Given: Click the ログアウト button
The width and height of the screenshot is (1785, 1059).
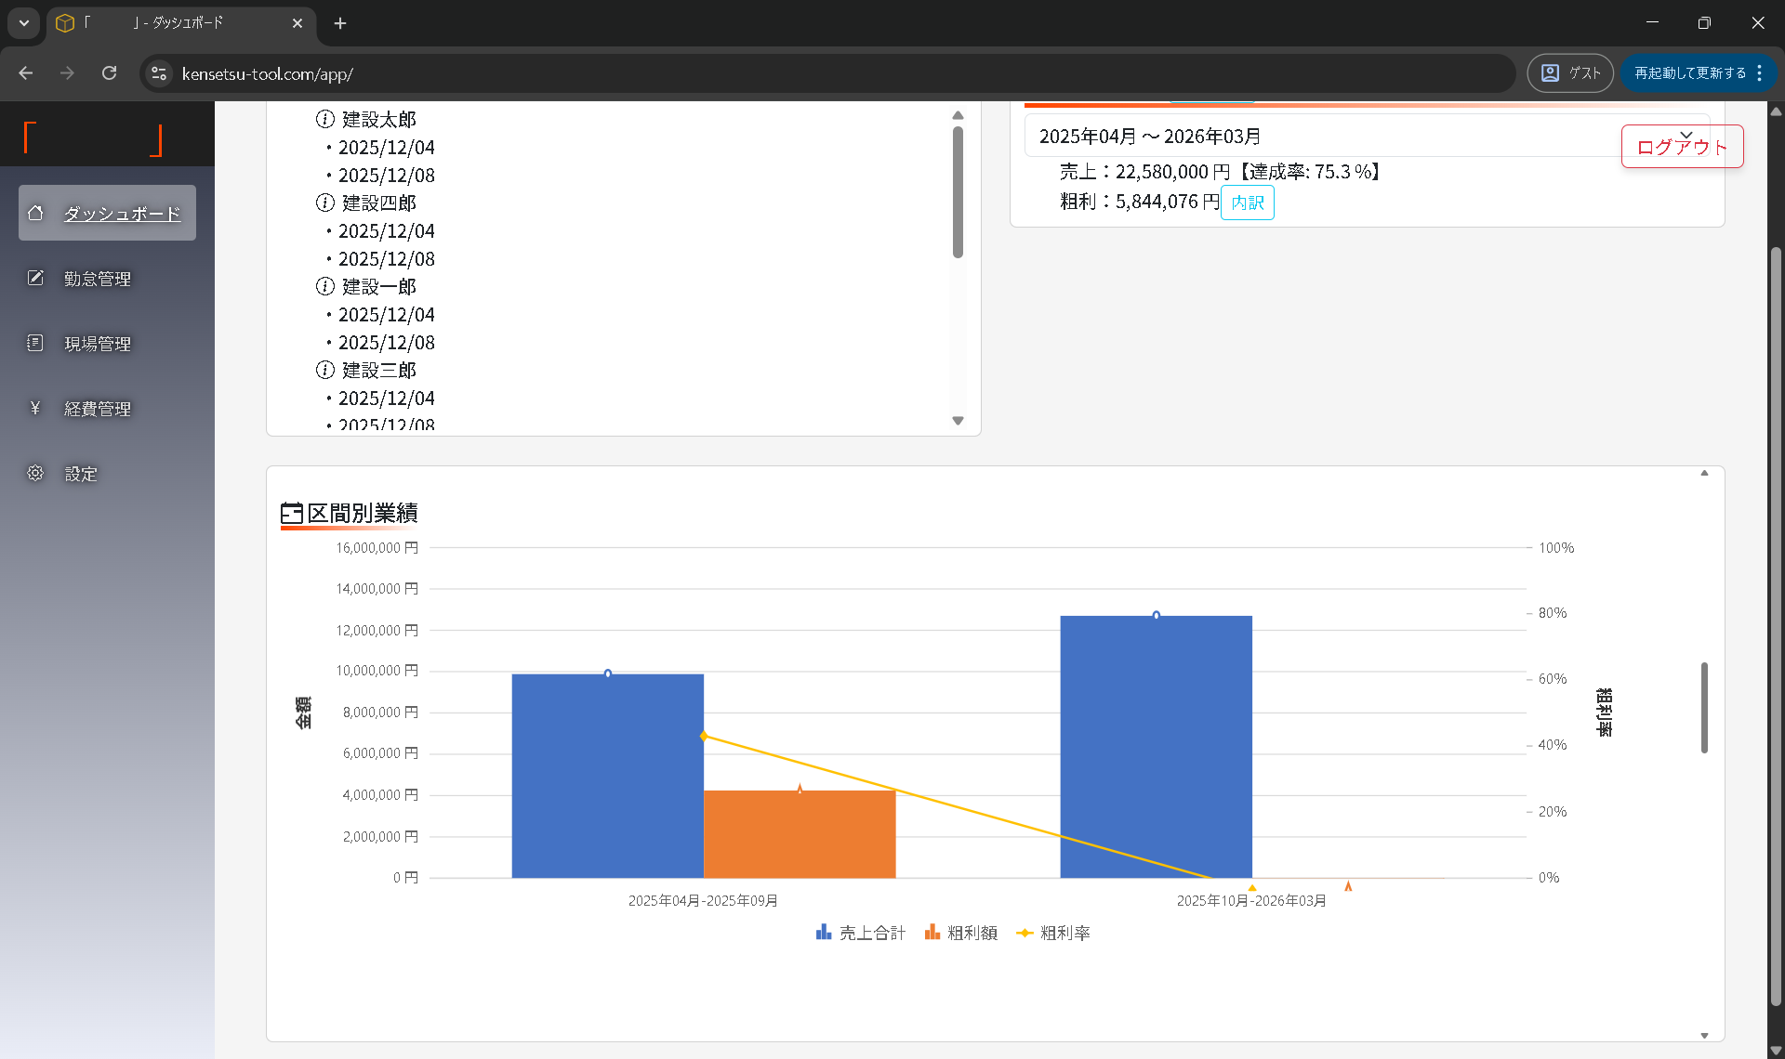Looking at the screenshot, I should coord(1681,147).
